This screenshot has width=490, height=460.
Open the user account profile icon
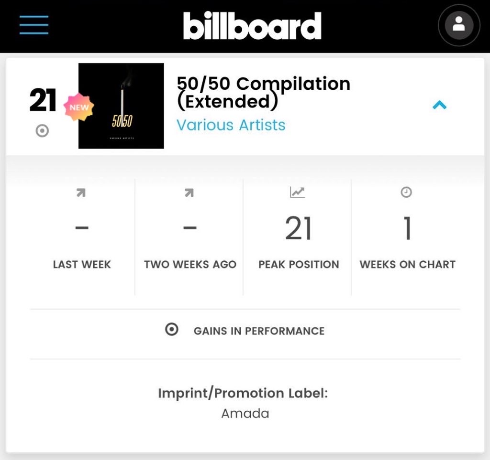pos(459,25)
